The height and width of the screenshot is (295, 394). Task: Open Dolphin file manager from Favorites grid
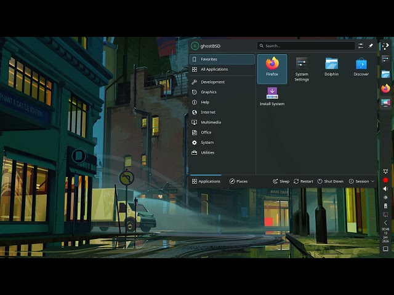pos(331,69)
